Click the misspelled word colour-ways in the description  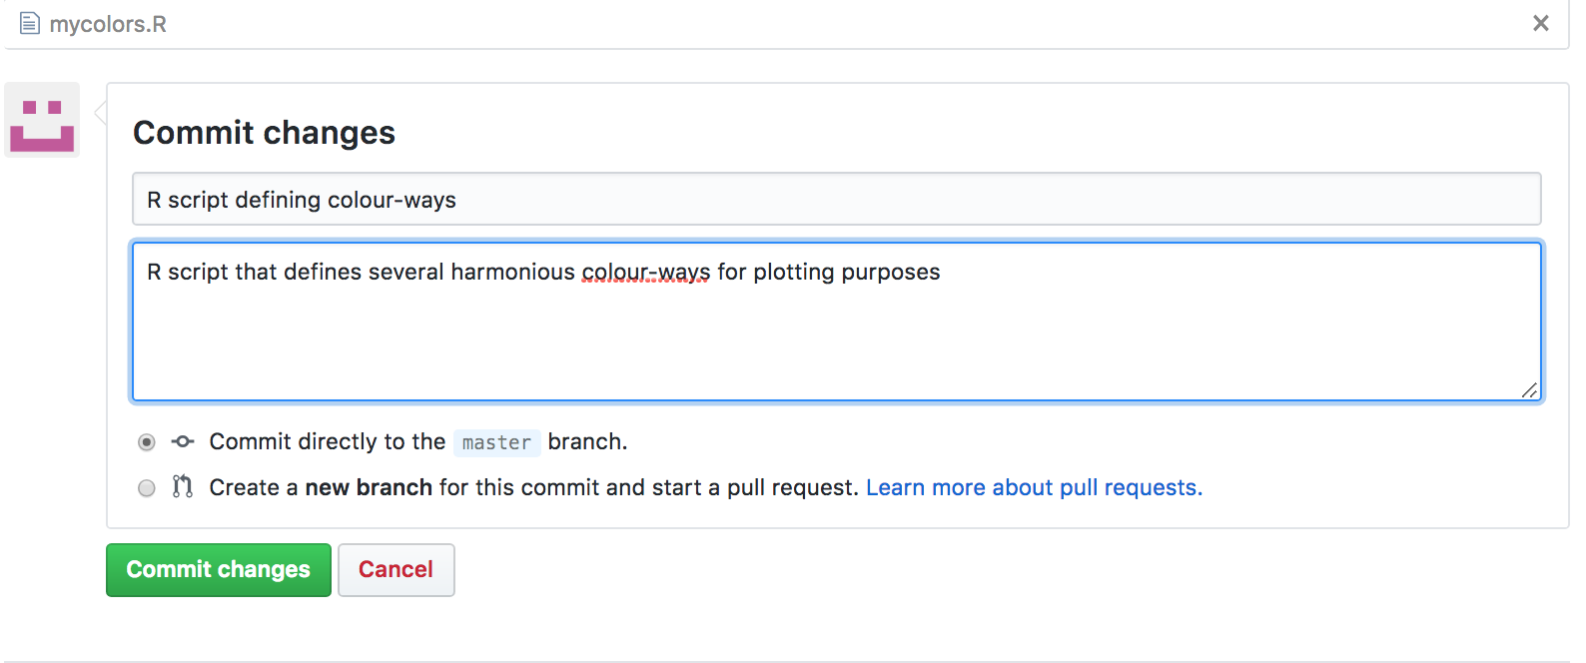[646, 272]
